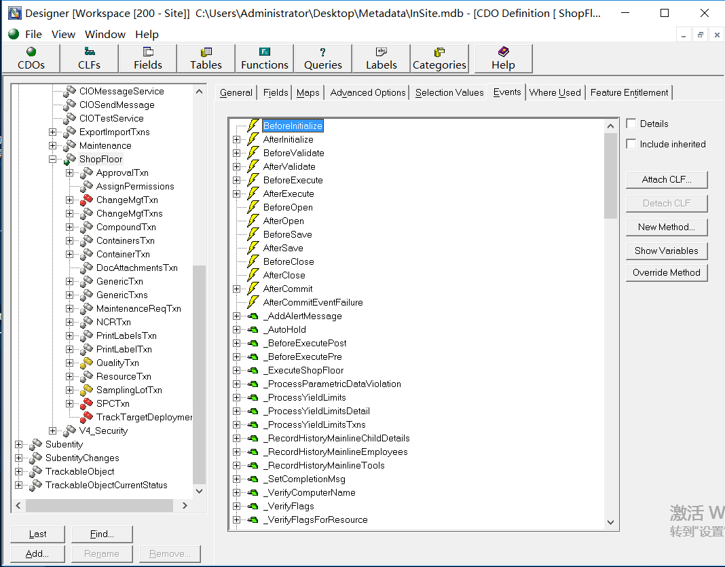Toggle the Include inherited checkbox
This screenshot has height=567, width=725.
coord(631,144)
